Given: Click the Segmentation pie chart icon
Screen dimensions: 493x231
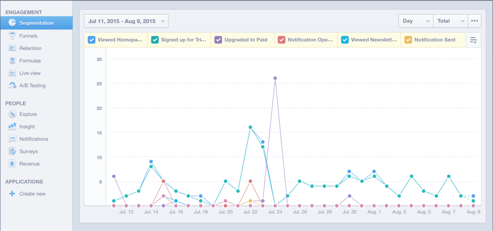Looking at the screenshot, I should 12,23.
